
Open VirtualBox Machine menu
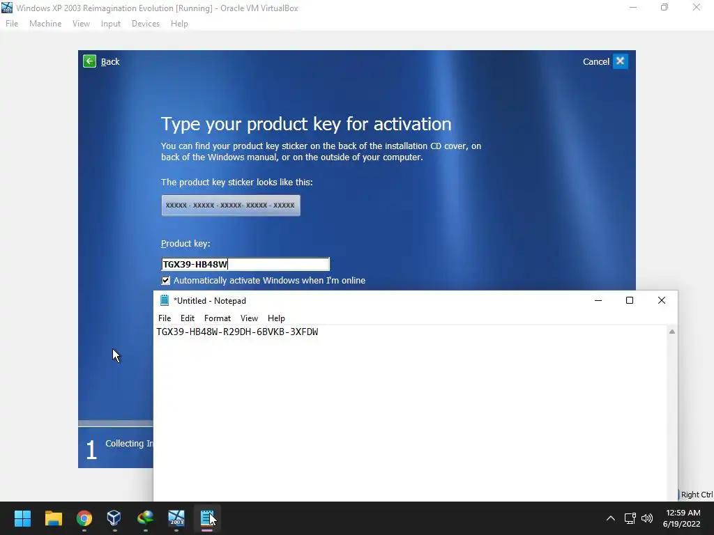[45, 24]
